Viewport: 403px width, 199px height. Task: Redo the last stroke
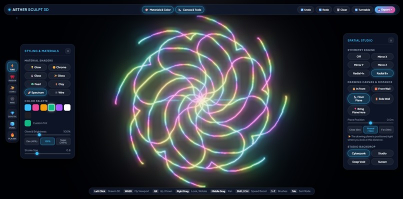pyautogui.click(x=324, y=10)
